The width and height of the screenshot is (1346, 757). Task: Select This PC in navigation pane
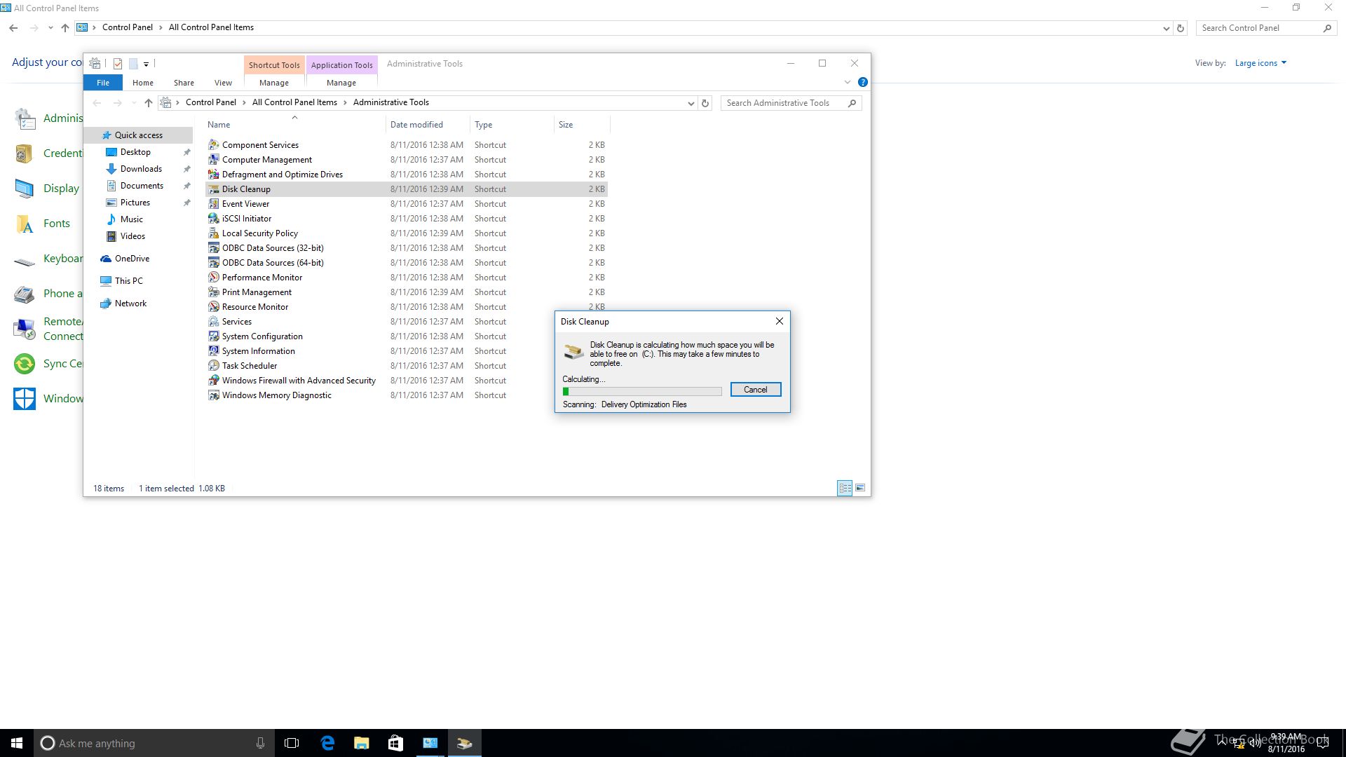tap(128, 281)
